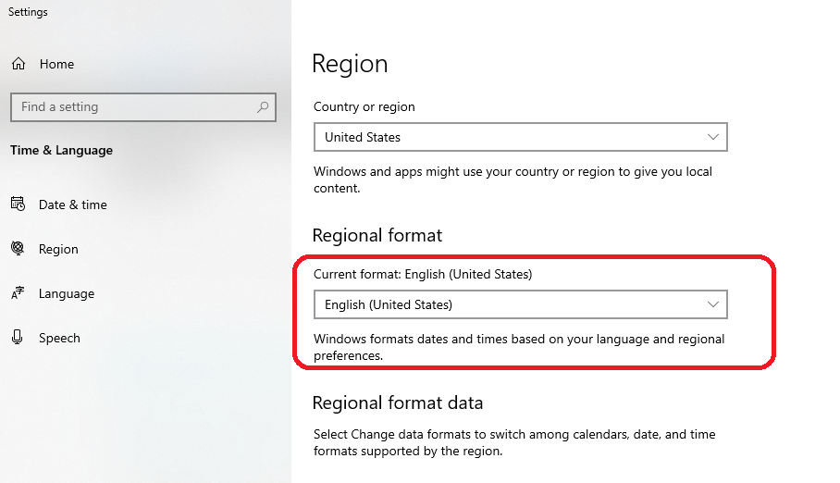Expand the Country or region chevron arrow
Screen dimensions: 840x483
click(x=713, y=137)
